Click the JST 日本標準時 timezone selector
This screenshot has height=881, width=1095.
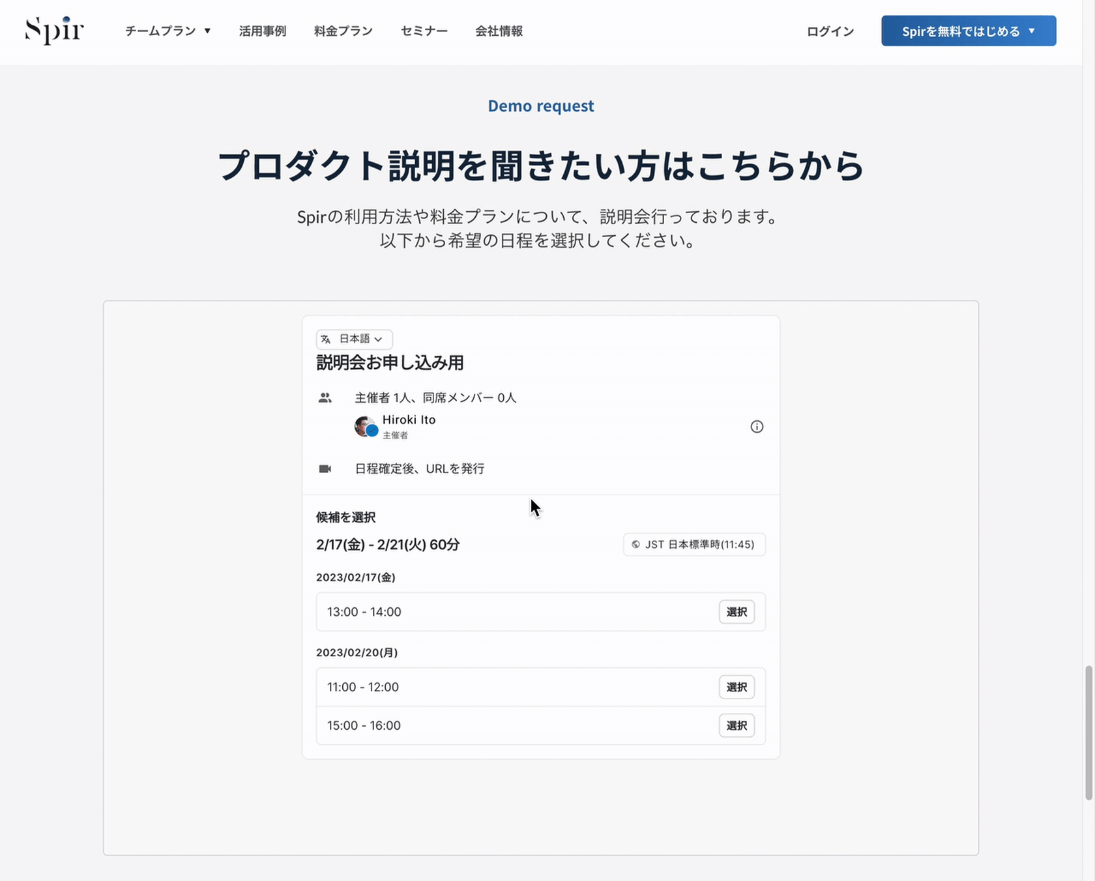click(x=693, y=545)
